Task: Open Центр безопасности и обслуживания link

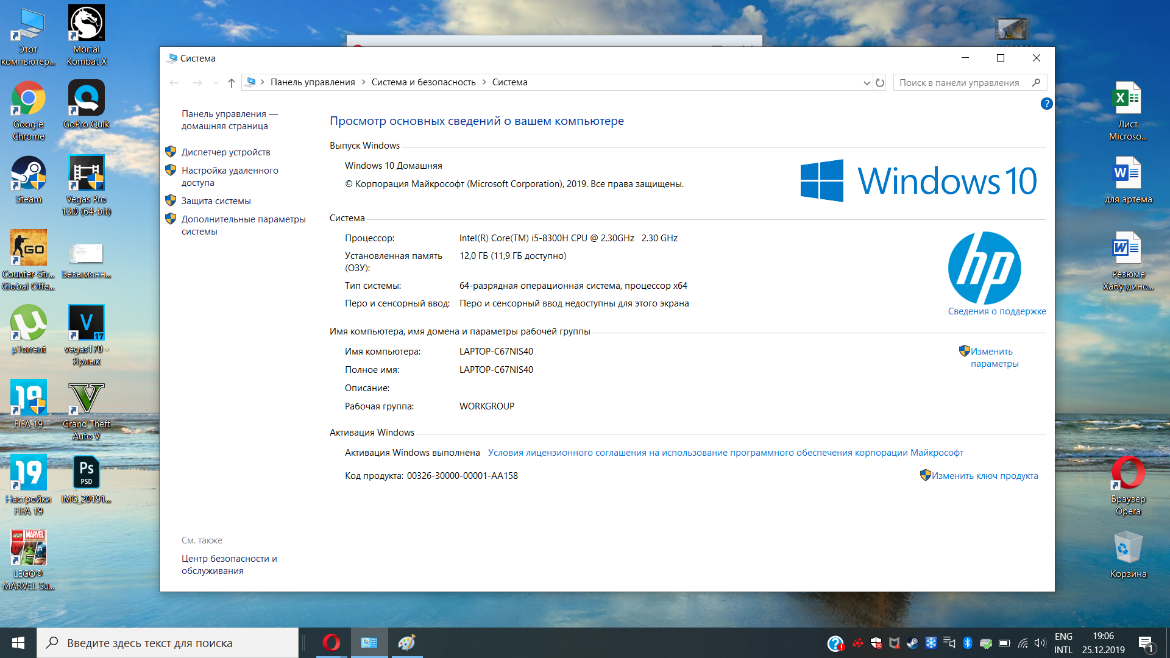Action: (x=229, y=565)
